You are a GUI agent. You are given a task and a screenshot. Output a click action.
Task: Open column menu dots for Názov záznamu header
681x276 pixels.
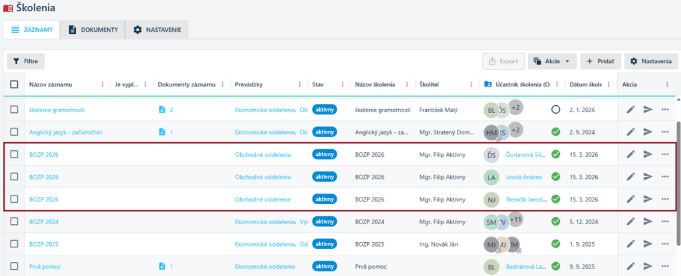click(102, 84)
